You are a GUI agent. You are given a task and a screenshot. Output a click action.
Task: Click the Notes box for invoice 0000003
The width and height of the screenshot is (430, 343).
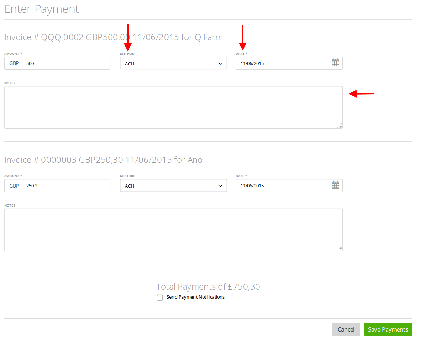click(x=173, y=230)
